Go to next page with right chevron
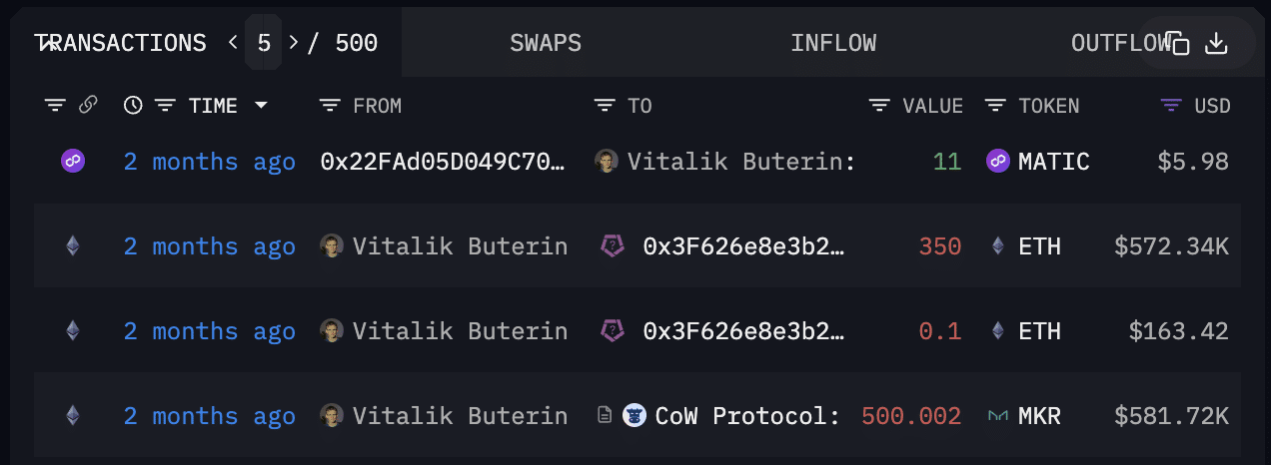Viewport: 1271px width, 465px height. [x=293, y=43]
